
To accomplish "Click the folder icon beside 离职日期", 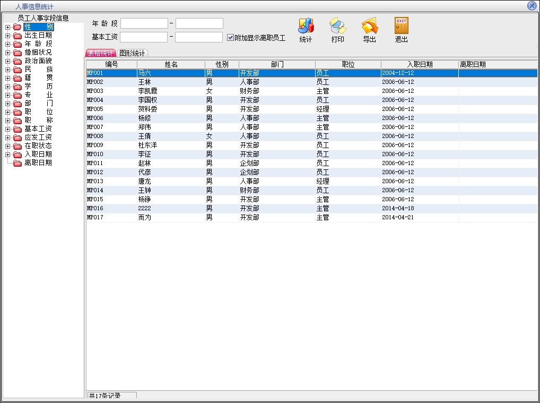I will click(x=17, y=163).
